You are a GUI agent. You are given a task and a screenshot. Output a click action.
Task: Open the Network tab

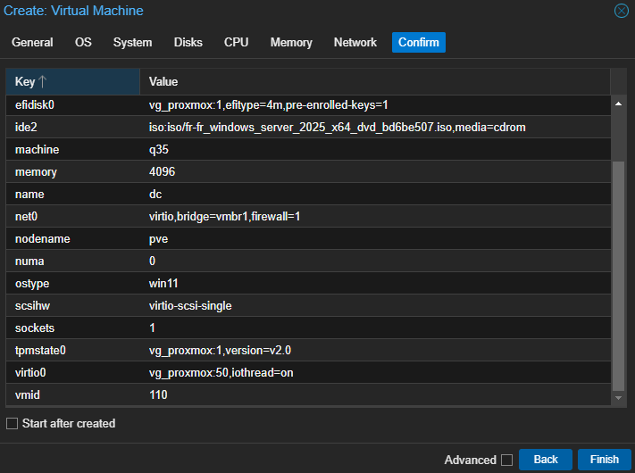point(355,43)
